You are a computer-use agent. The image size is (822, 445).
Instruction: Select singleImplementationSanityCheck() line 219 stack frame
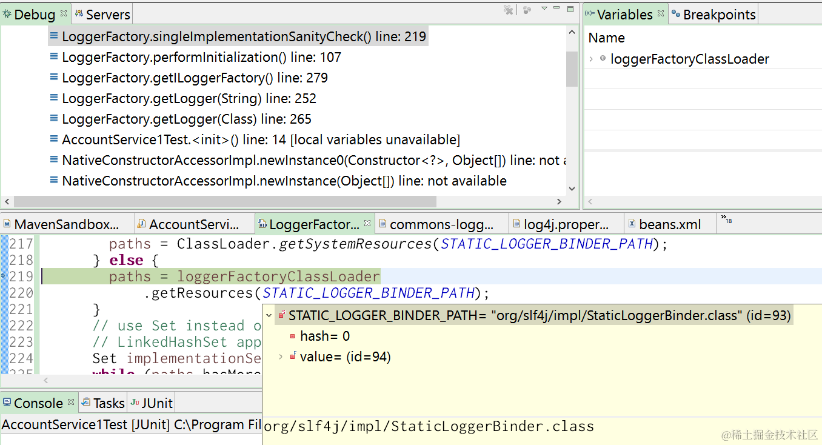tap(238, 36)
